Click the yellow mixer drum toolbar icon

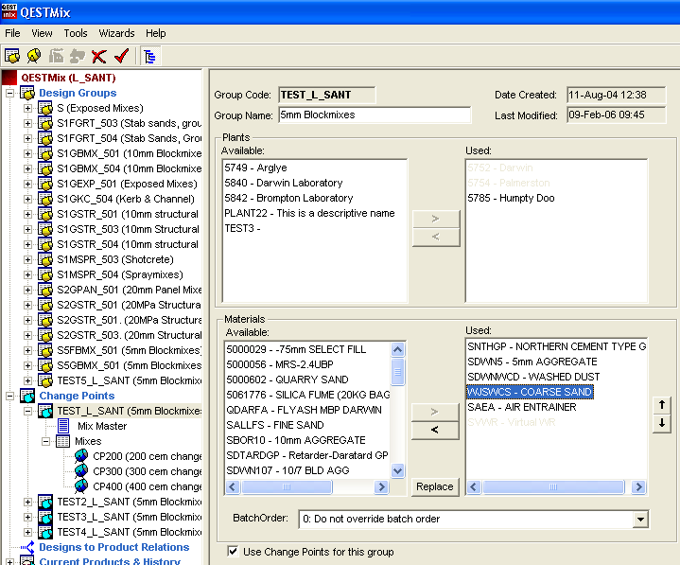[x=34, y=56]
